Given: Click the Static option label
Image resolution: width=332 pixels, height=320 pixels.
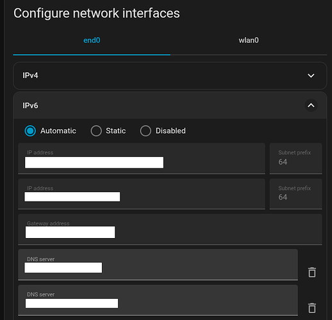Looking at the screenshot, I should [116, 131].
